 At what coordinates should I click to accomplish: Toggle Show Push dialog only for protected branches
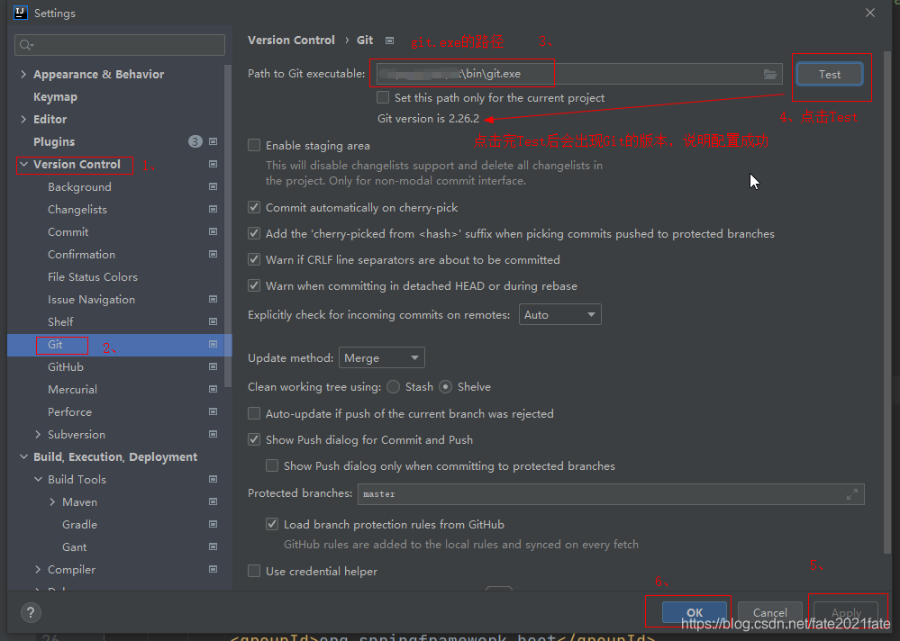[272, 465]
